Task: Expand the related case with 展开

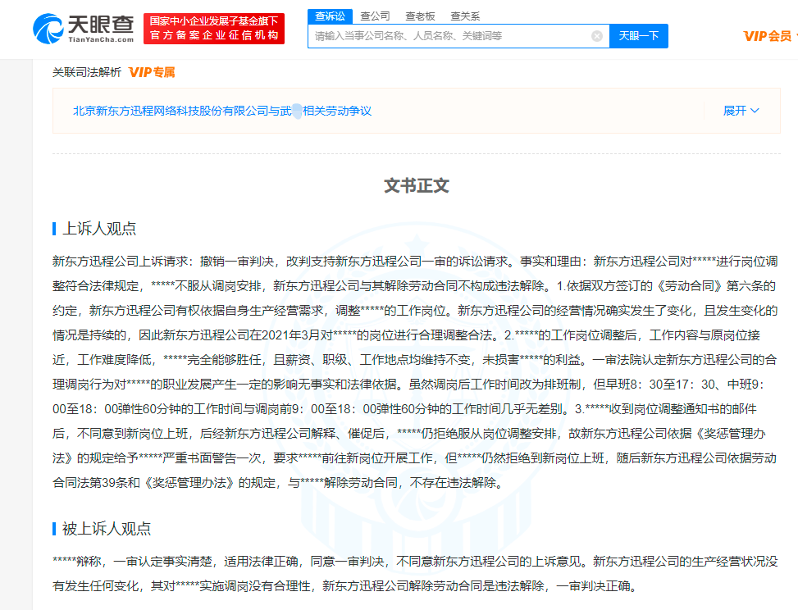Action: (741, 111)
